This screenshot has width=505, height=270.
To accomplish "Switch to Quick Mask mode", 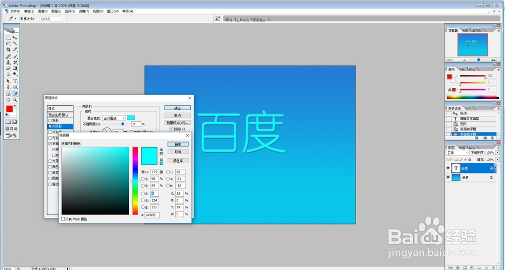I will [x=15, y=122].
